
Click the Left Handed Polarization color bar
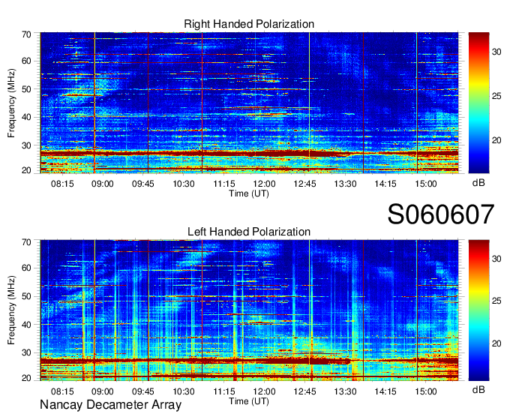click(x=478, y=310)
